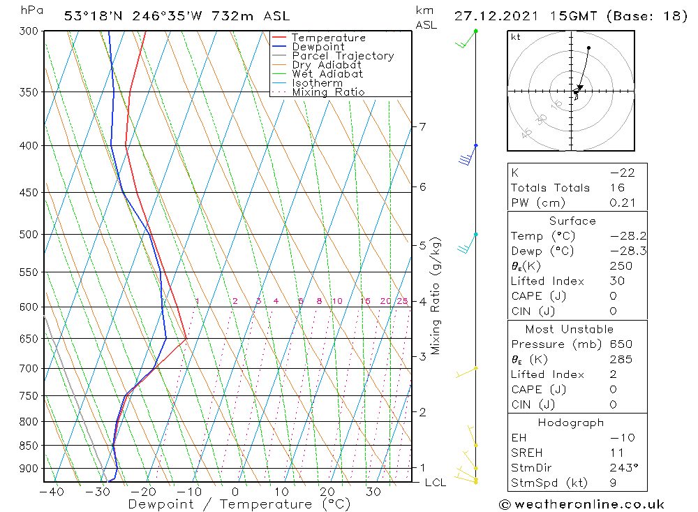The width and height of the screenshot is (698, 512).
Task: Click the Mixing Ratio (g/kg) axis title
Action: [435, 296]
